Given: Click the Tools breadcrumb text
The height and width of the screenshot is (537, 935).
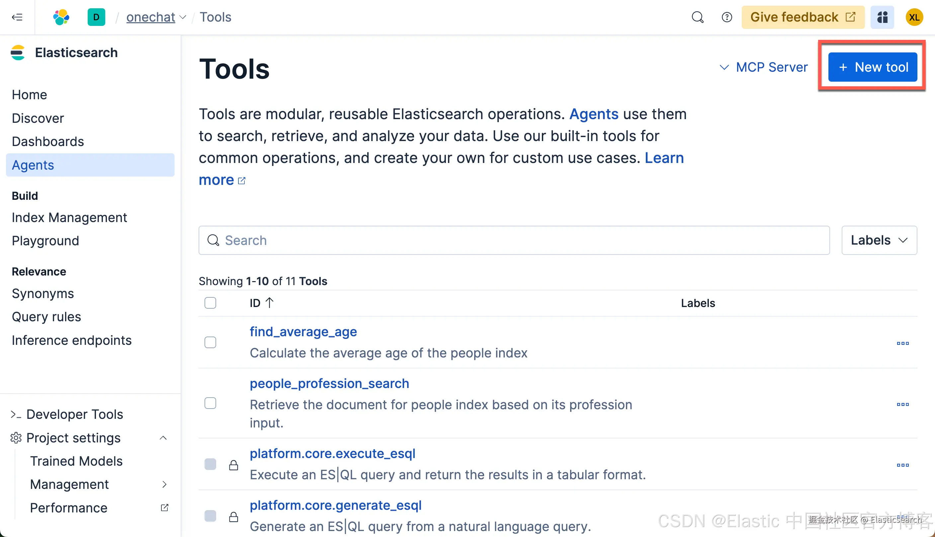Looking at the screenshot, I should (215, 17).
